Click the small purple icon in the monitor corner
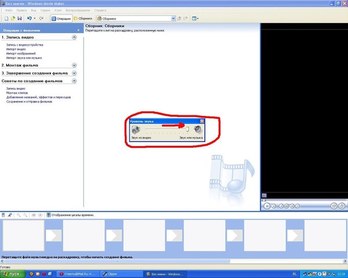Viewport: 348px width, 278px height. tap(264, 195)
